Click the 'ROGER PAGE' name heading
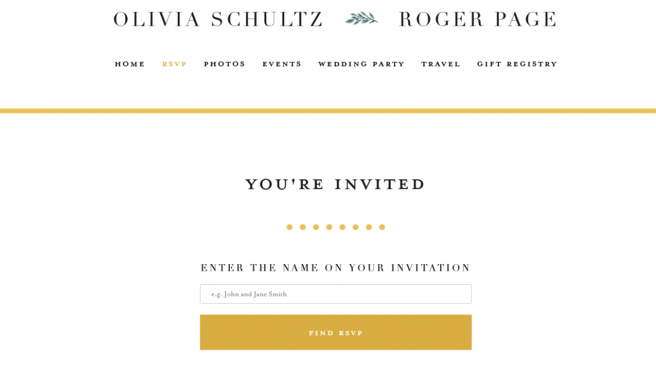 (477, 19)
